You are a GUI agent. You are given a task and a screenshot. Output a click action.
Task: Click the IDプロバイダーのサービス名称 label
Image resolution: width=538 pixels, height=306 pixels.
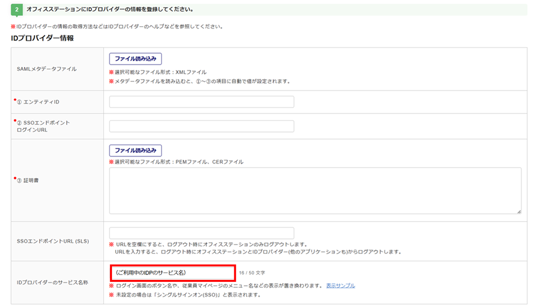coord(53,283)
